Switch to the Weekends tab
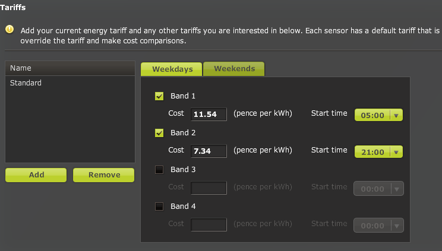The height and width of the screenshot is (251, 442). click(x=234, y=69)
